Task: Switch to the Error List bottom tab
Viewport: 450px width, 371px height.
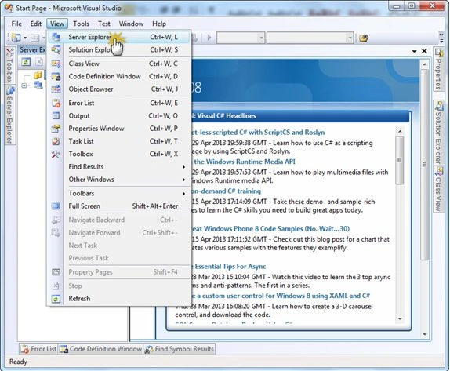Action: (38, 349)
